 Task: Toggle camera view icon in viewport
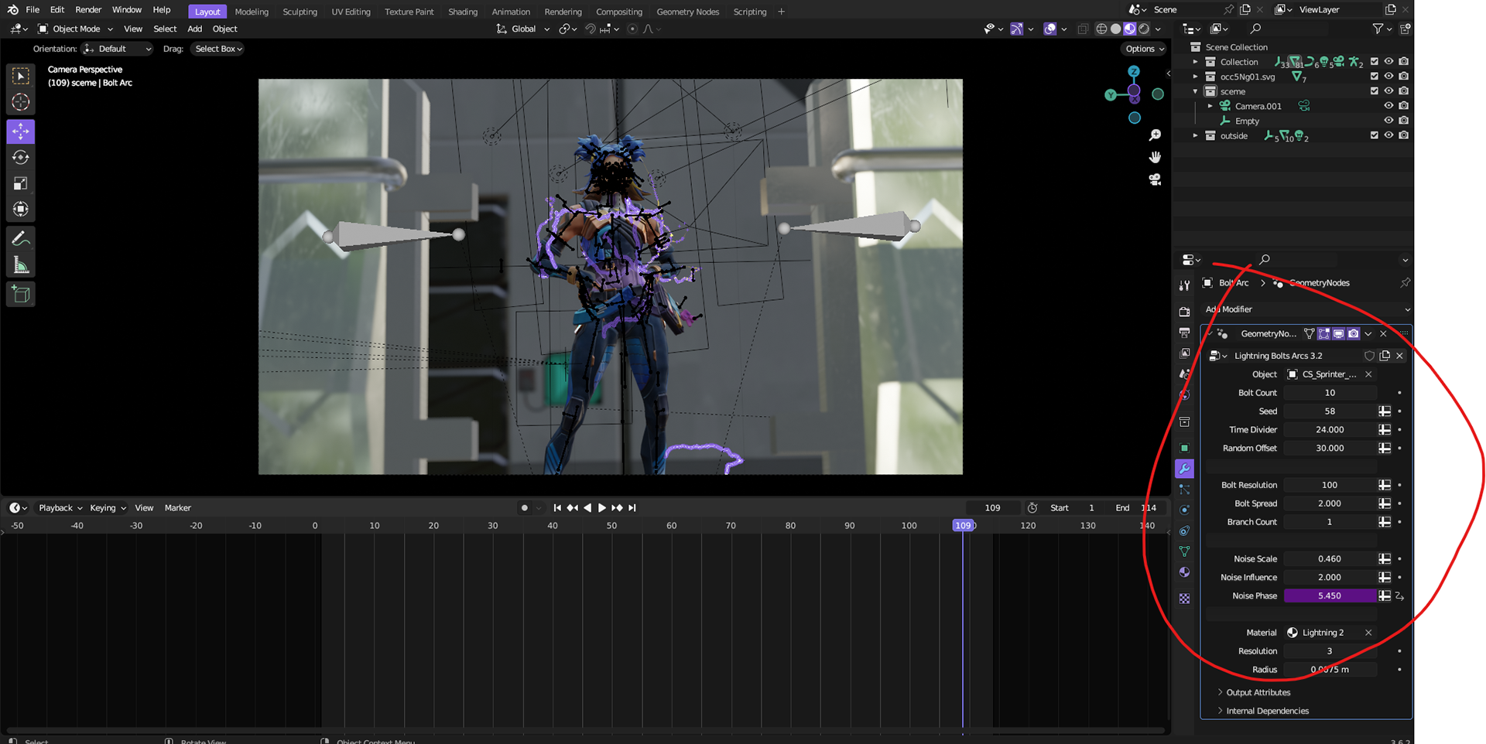tap(1155, 179)
